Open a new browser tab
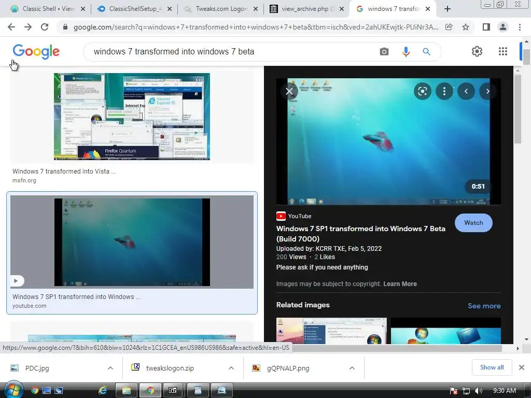 tap(448, 9)
